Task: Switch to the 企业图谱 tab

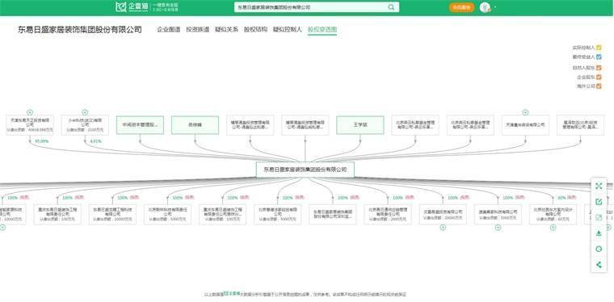Action: coord(168,30)
